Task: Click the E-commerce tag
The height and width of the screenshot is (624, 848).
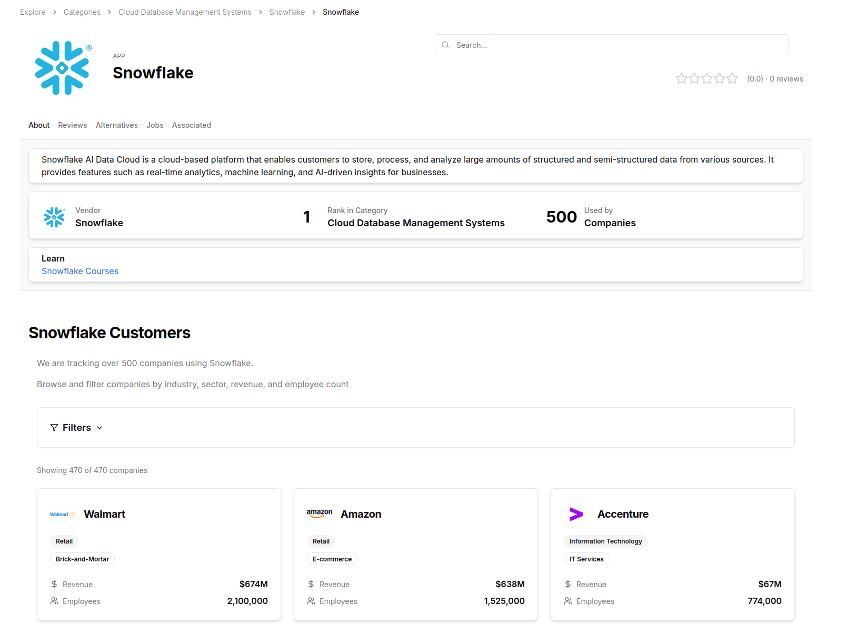Action: 332,559
